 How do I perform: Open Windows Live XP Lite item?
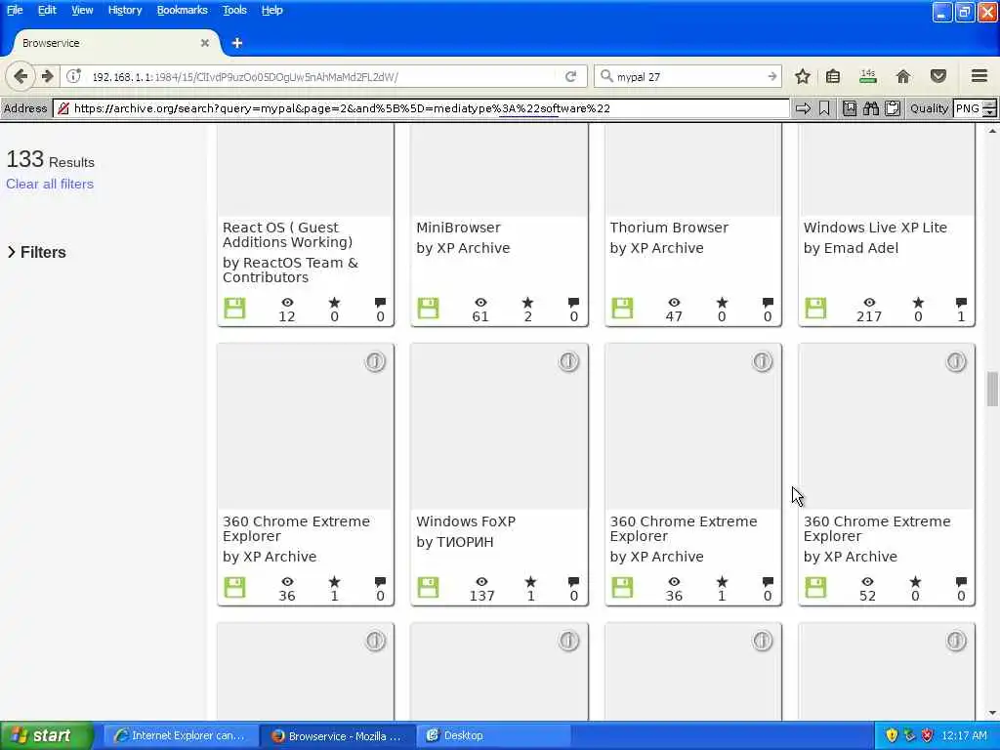(x=875, y=228)
